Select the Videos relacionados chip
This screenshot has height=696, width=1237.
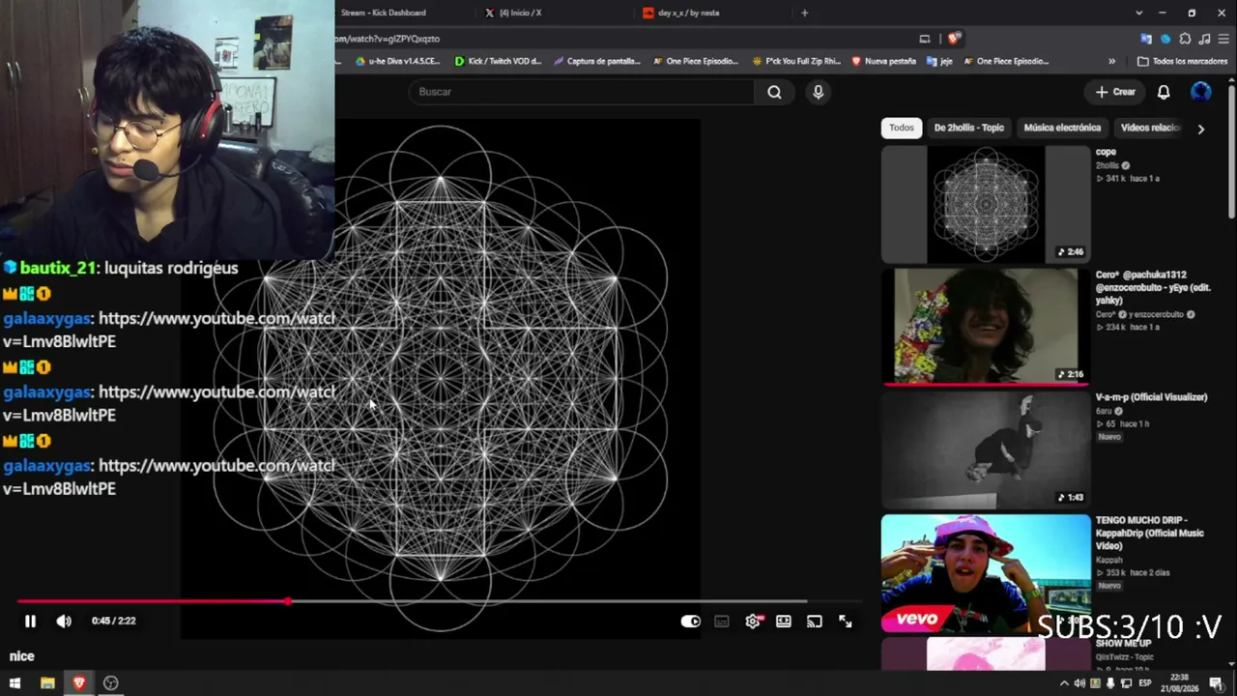1150,128
